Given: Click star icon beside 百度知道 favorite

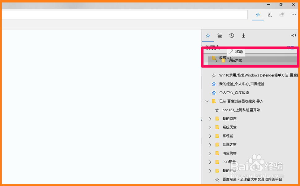Looking at the screenshot, I should (x=217, y=180).
